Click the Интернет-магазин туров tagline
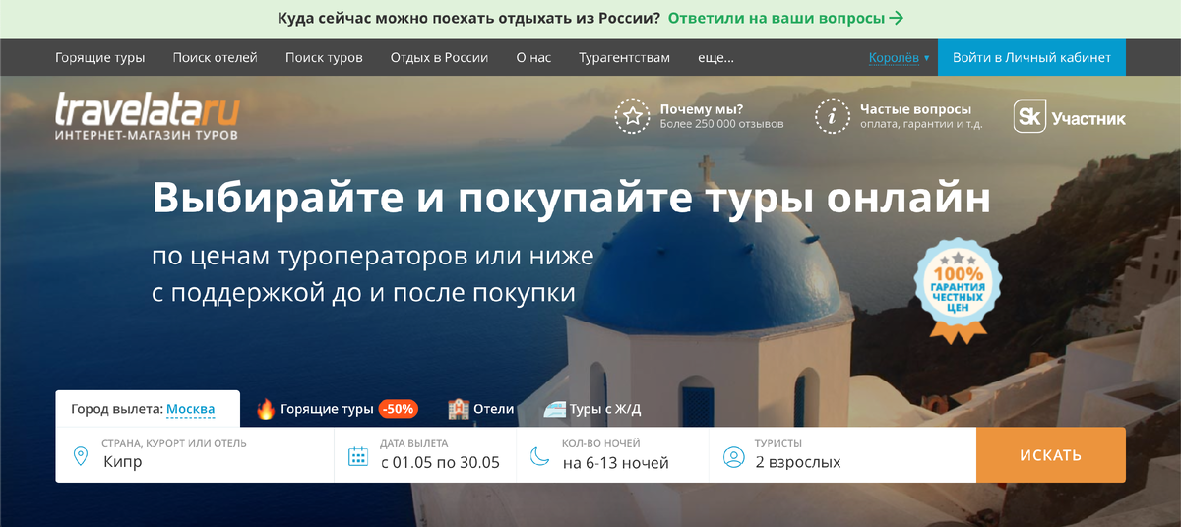This screenshot has height=527, width=1181. coord(147,134)
